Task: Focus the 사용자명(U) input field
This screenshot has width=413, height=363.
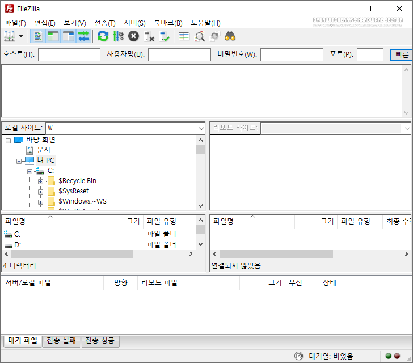Action: click(179, 54)
